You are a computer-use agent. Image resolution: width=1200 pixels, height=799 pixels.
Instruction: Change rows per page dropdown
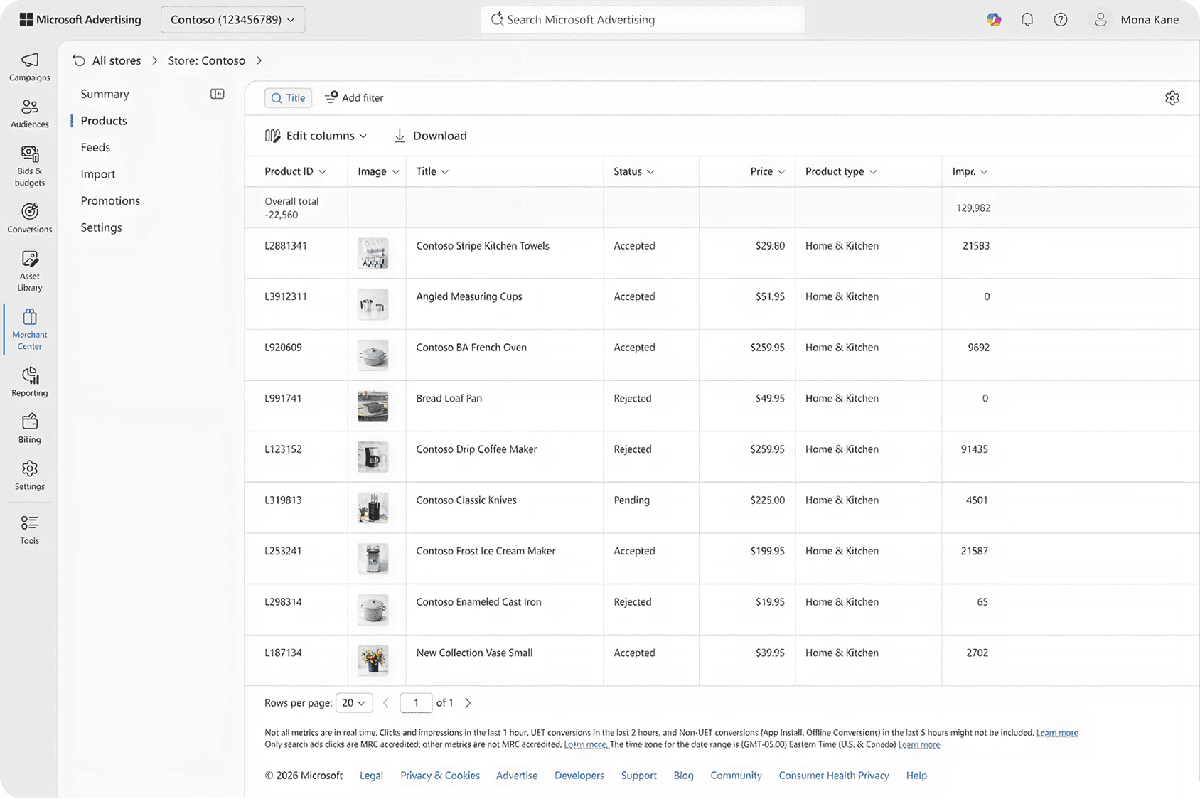point(353,703)
